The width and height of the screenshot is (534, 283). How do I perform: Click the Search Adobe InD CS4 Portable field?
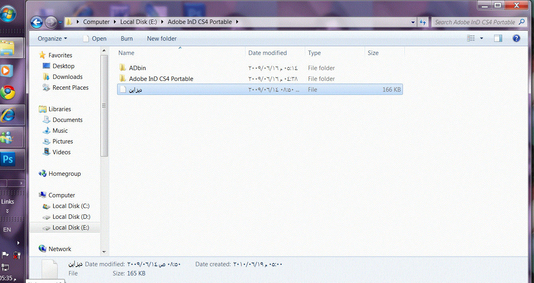[475, 22]
